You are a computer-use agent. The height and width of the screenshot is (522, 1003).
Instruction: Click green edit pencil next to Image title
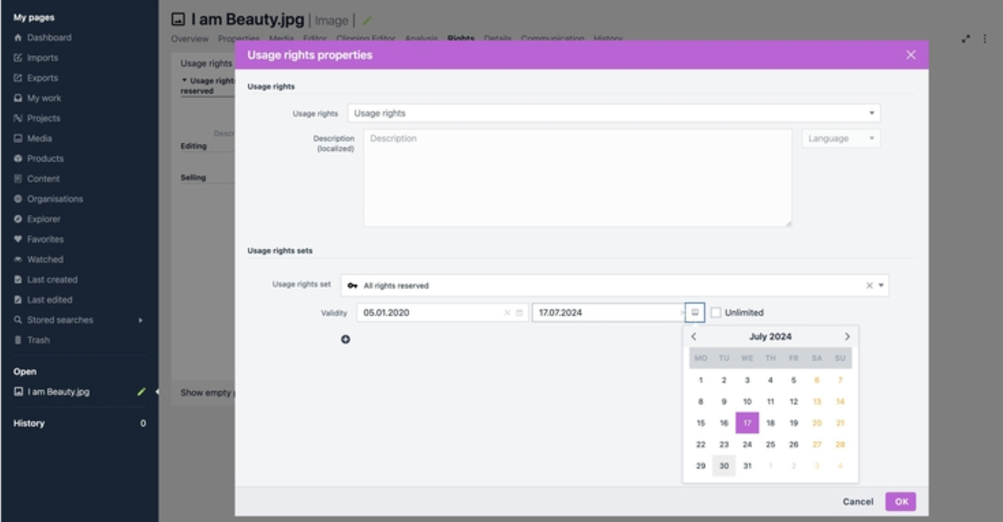point(368,20)
